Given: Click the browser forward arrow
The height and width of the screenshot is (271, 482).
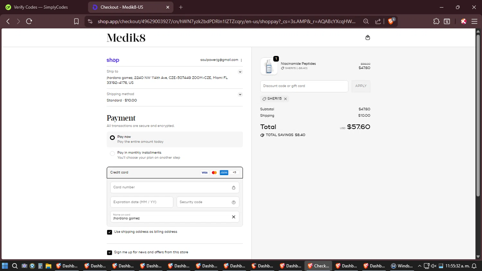Looking at the screenshot, I should click(18, 21).
